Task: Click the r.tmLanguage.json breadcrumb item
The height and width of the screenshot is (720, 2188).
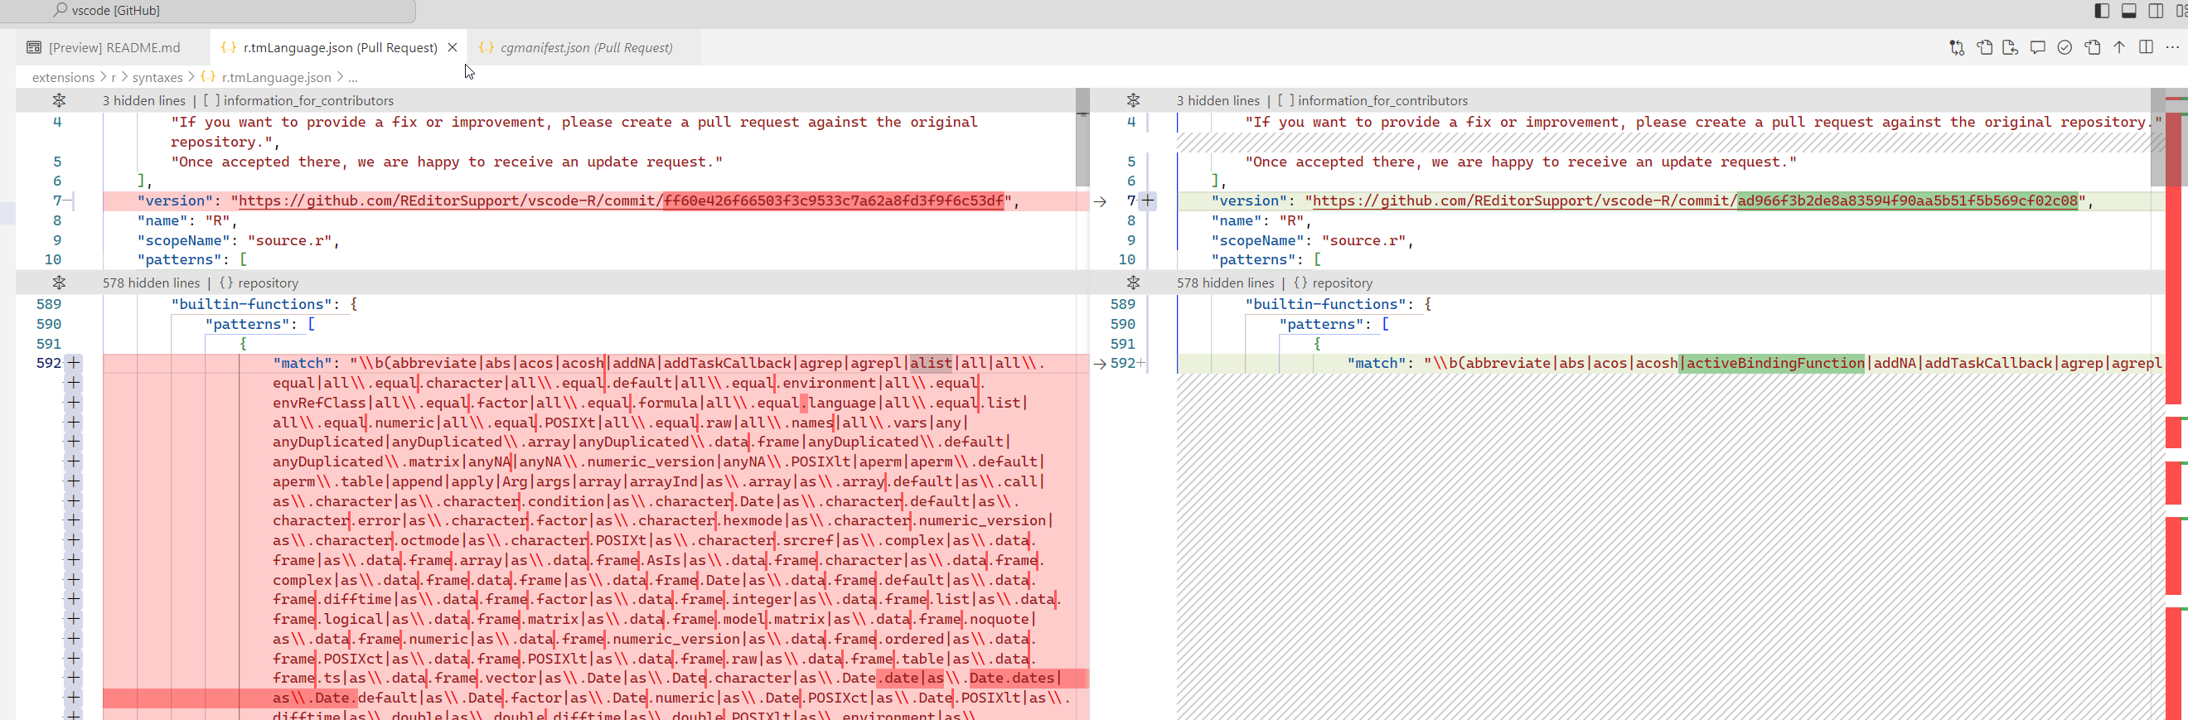Action: coord(276,77)
